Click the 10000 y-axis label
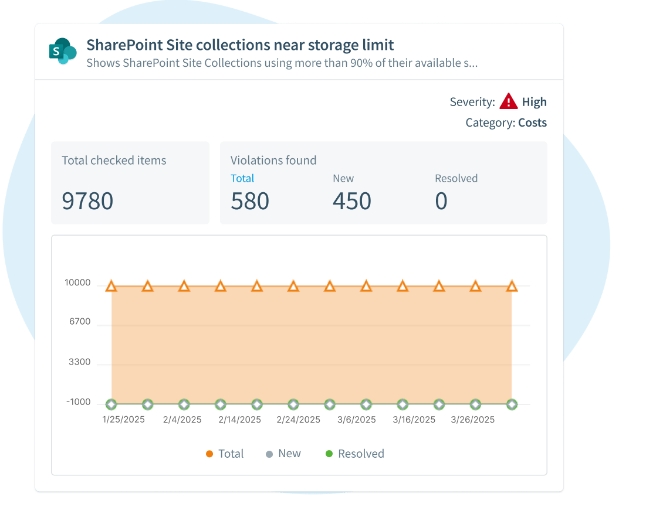Screen dimensions: 646x531 [x=77, y=282]
